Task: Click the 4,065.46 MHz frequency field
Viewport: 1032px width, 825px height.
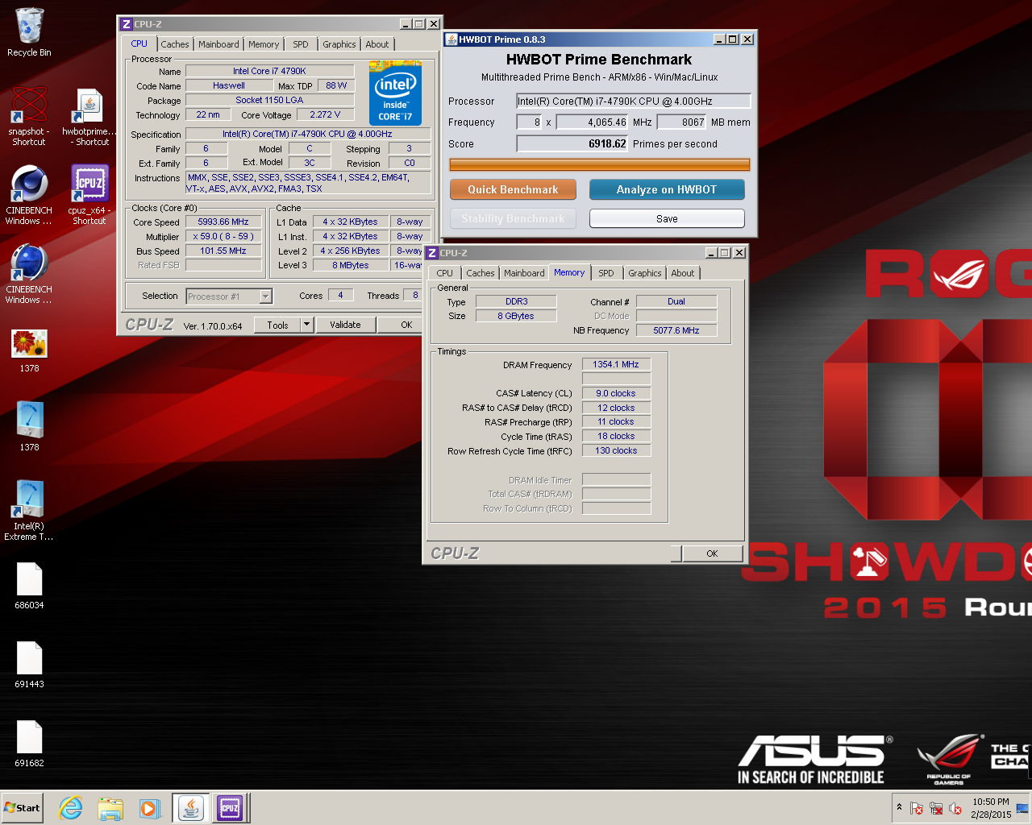Action: tap(592, 122)
